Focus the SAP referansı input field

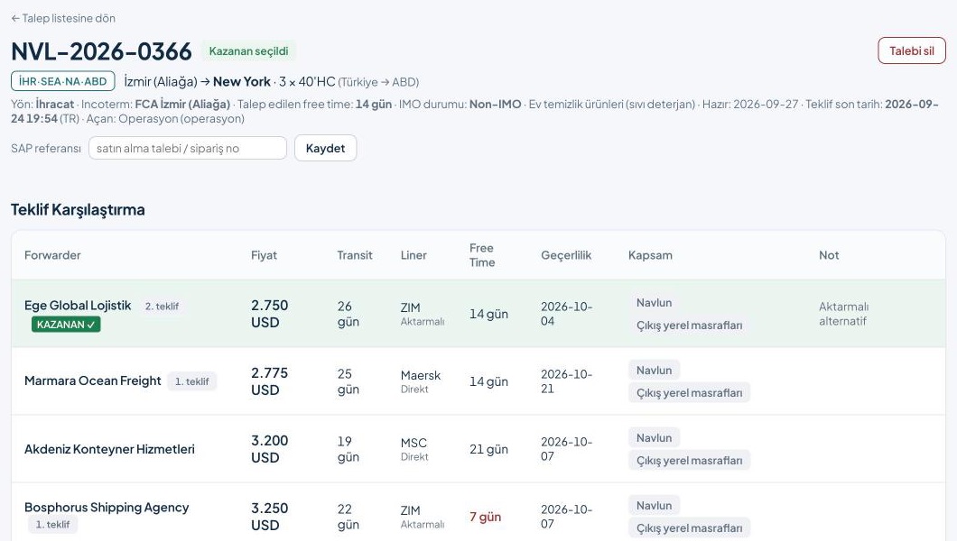[x=188, y=148]
